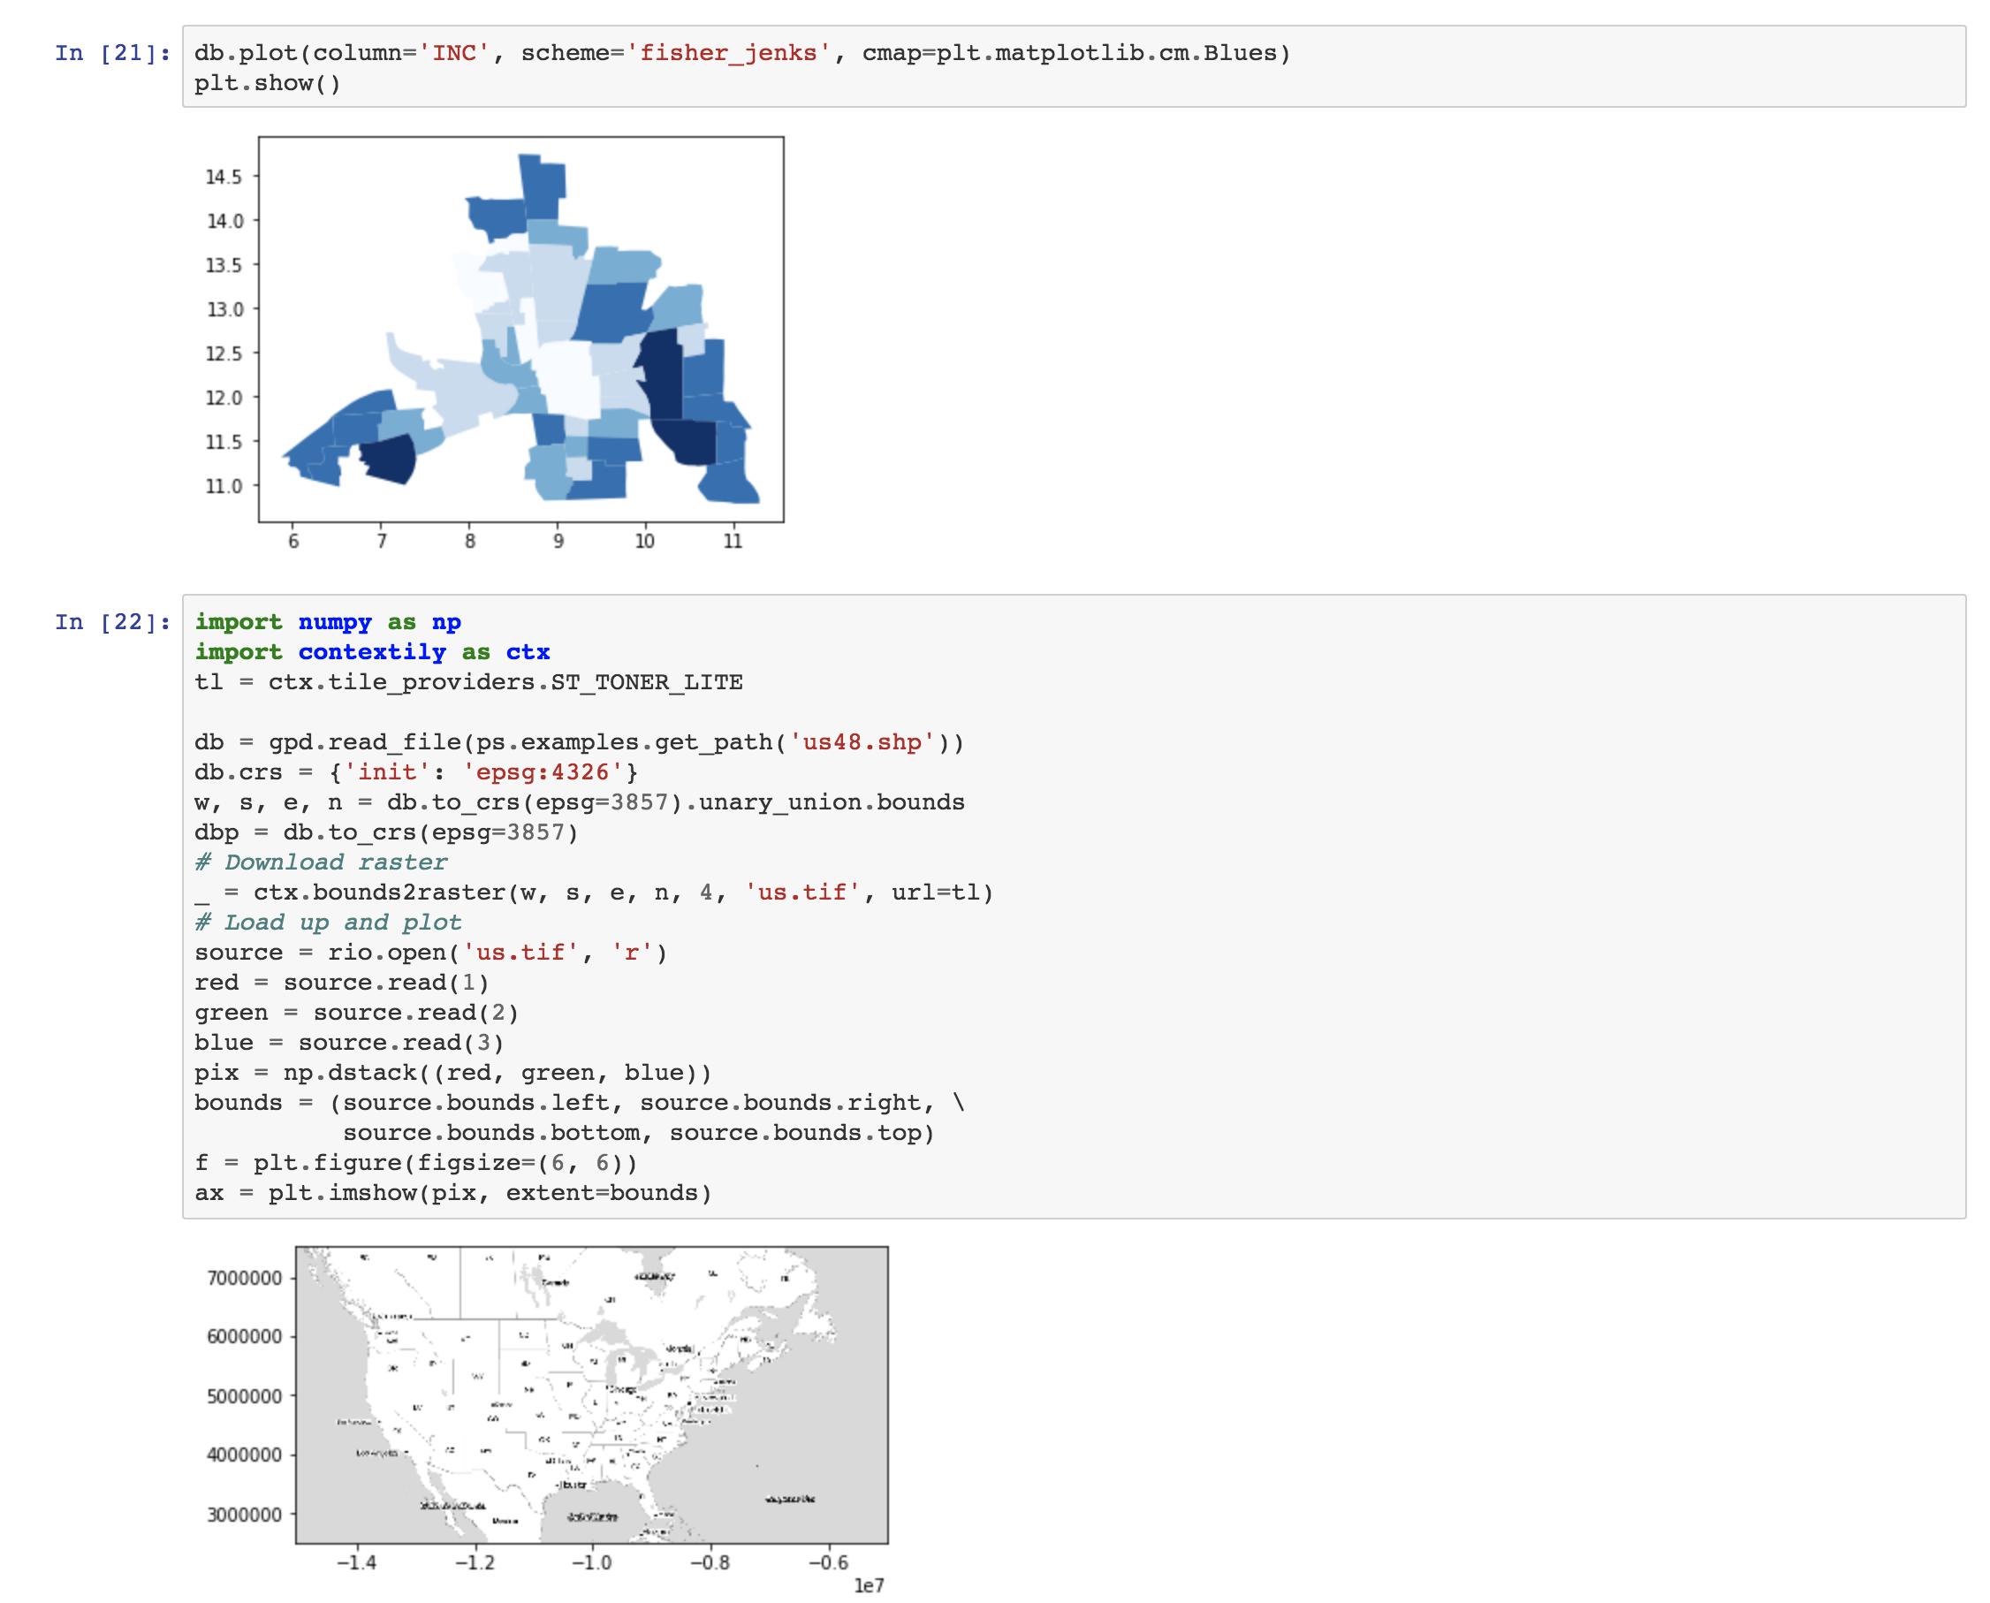1990x1603 pixels.
Task: Click the ctx.bounds2raster code line
Action: [x=594, y=893]
